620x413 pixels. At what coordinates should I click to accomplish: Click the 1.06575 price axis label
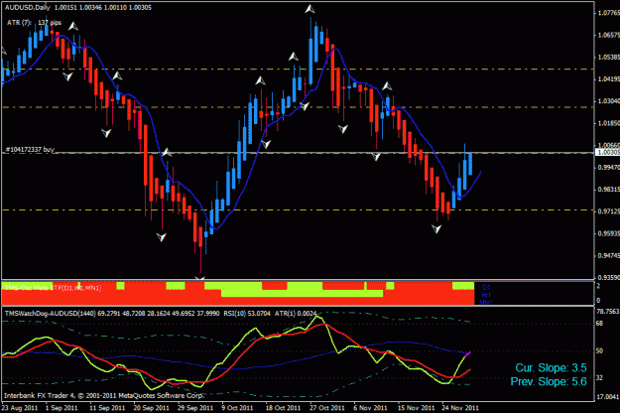608,35
